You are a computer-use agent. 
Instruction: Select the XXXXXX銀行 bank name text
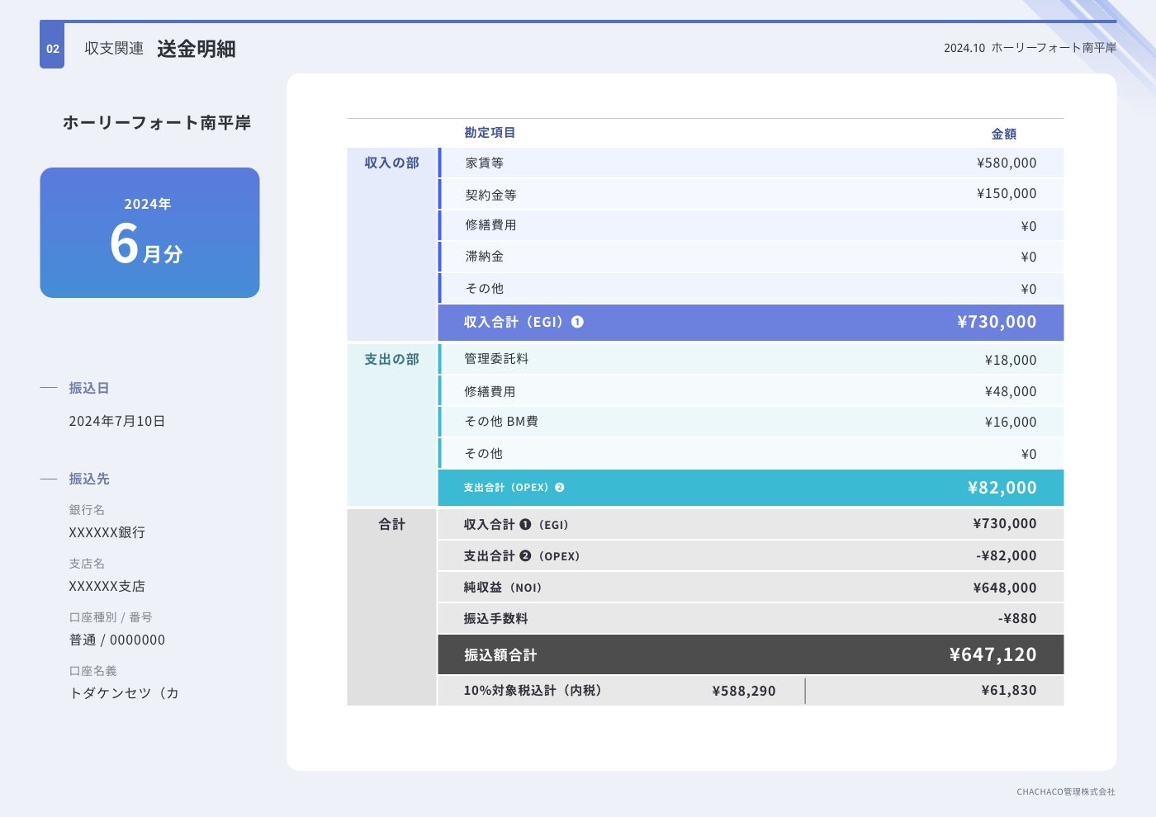tap(107, 532)
